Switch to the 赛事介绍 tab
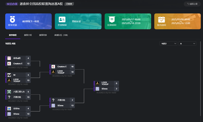Image resolution: width=203 pixels, height=122 pixels. pyautogui.click(x=28, y=35)
